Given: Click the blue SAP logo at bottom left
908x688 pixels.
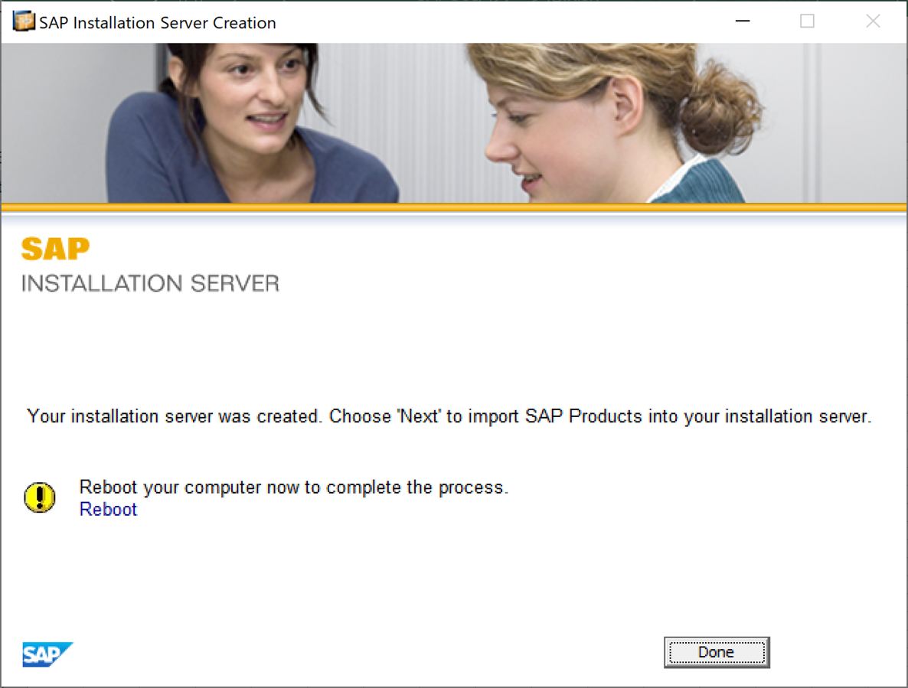Looking at the screenshot, I should coord(47,654).
